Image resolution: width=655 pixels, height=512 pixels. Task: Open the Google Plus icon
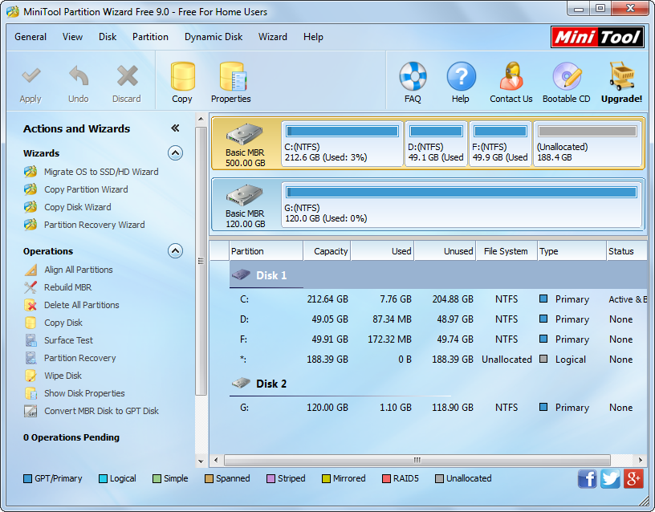633,478
